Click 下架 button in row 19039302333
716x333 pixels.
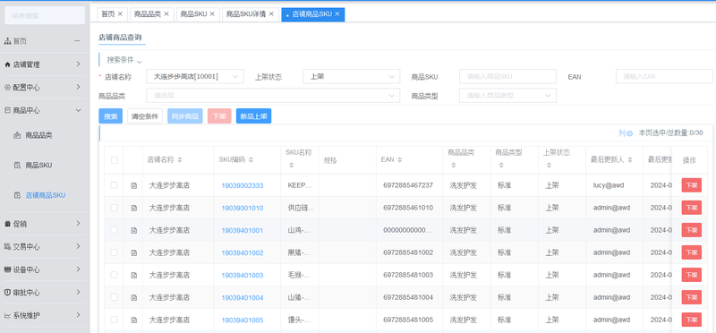tap(691, 185)
